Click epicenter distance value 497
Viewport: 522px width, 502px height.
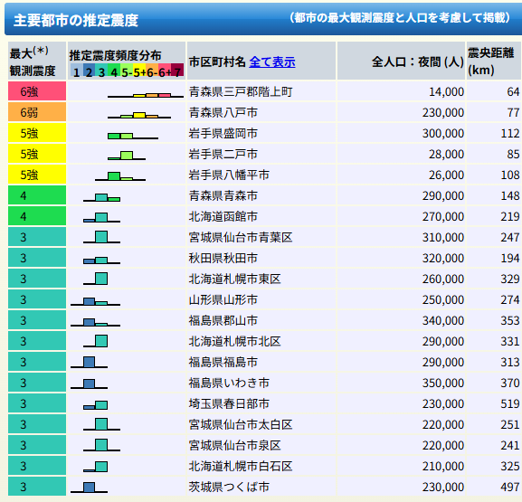pyautogui.click(x=510, y=487)
